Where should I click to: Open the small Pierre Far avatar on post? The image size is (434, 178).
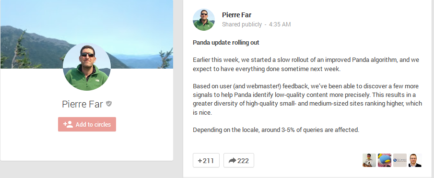pyautogui.click(x=203, y=19)
